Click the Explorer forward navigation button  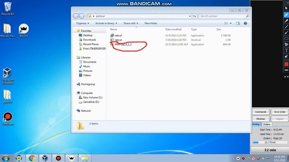click(x=82, y=16)
